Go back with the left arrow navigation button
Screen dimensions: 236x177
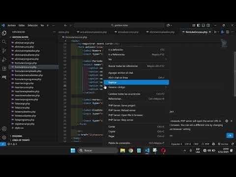click(65, 26)
